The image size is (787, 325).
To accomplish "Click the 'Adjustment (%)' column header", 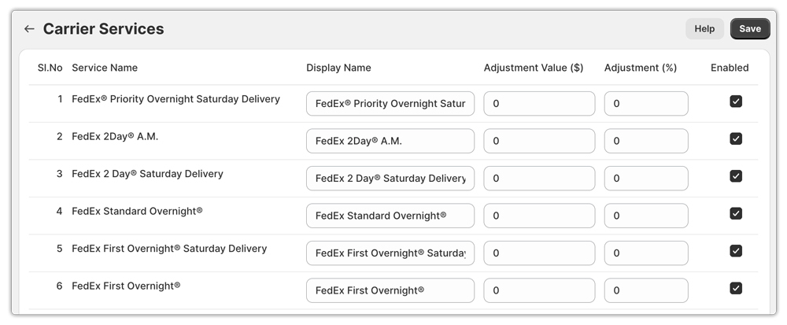I will coord(641,68).
